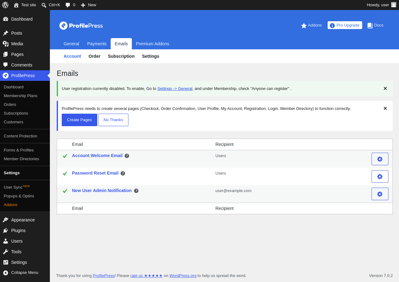Click the WordPress logo icon
Image resolution: width=399 pixels, height=282 pixels.
(x=5, y=5)
